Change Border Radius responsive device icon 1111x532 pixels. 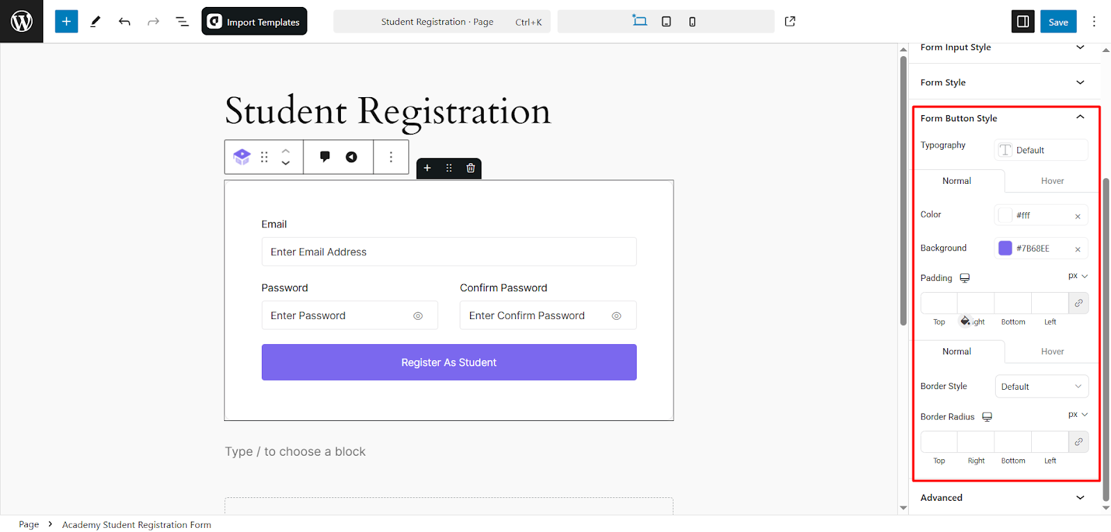(x=987, y=417)
